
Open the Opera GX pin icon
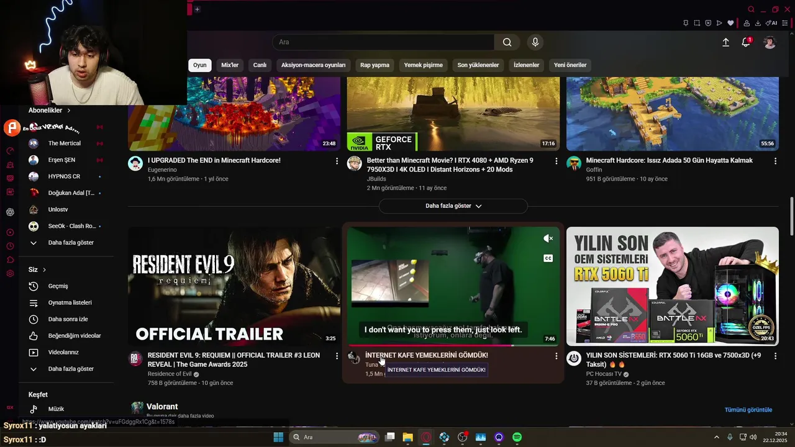click(686, 23)
